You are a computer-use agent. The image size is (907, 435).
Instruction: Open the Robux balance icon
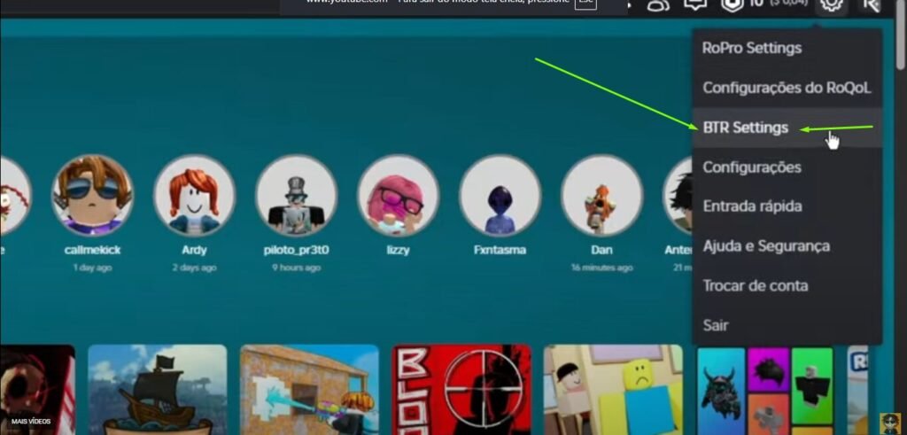tap(733, 5)
